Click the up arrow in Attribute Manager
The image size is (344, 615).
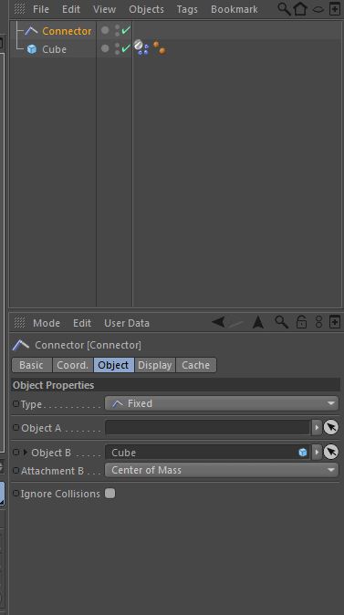click(x=258, y=322)
